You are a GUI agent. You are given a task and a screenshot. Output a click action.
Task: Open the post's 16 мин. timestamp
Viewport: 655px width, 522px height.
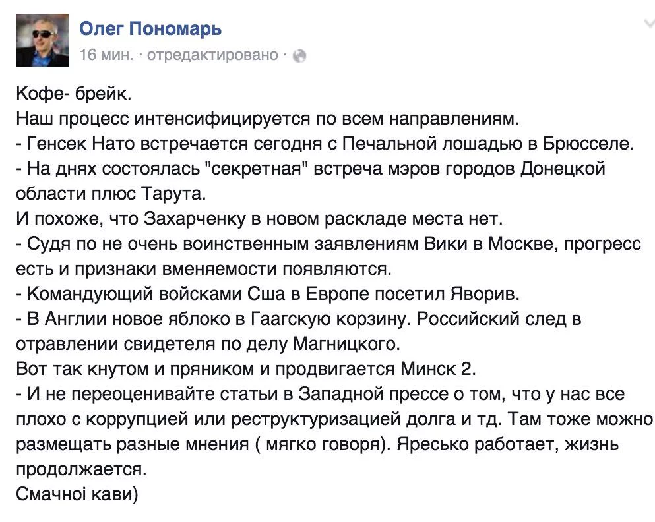(106, 55)
